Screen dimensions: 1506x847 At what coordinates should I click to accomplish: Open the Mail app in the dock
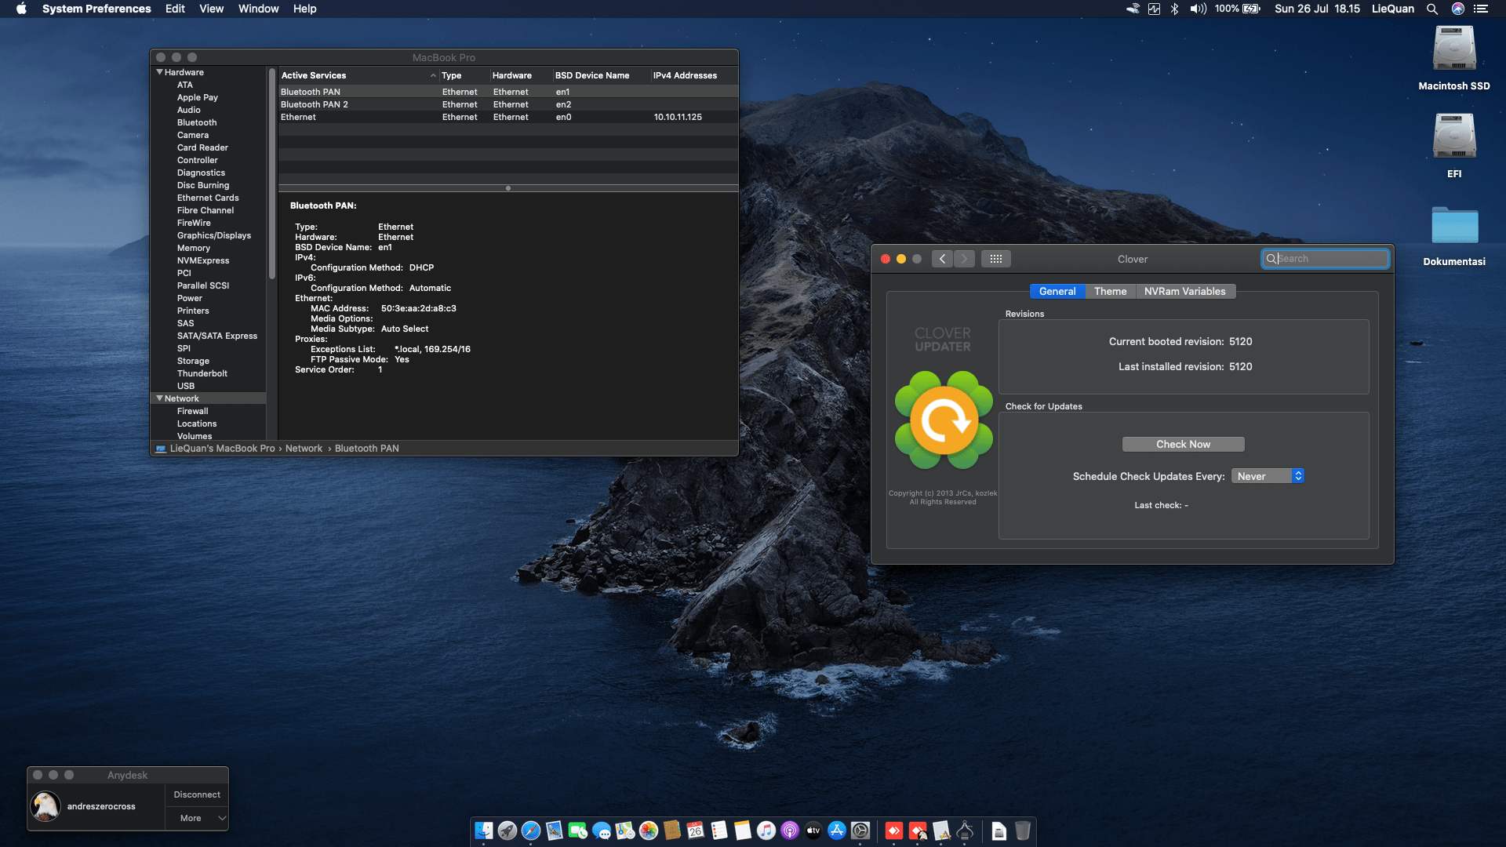click(x=555, y=831)
